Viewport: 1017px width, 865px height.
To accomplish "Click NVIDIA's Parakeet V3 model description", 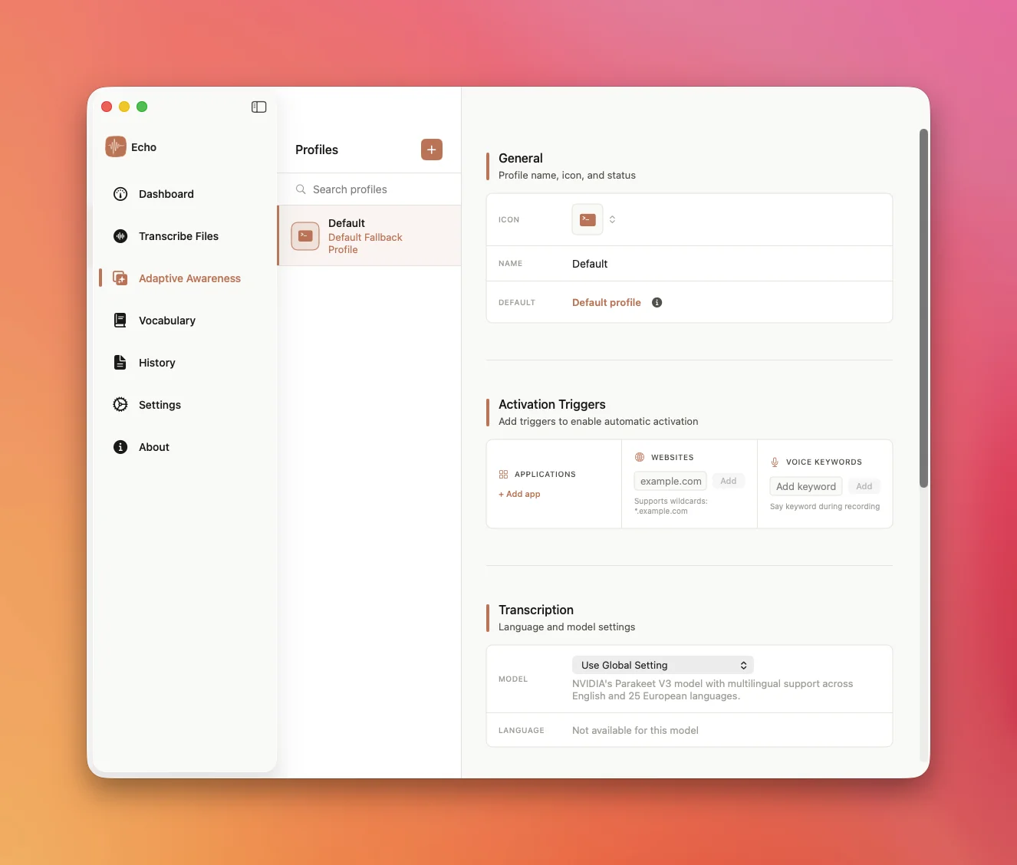I will click(713, 689).
